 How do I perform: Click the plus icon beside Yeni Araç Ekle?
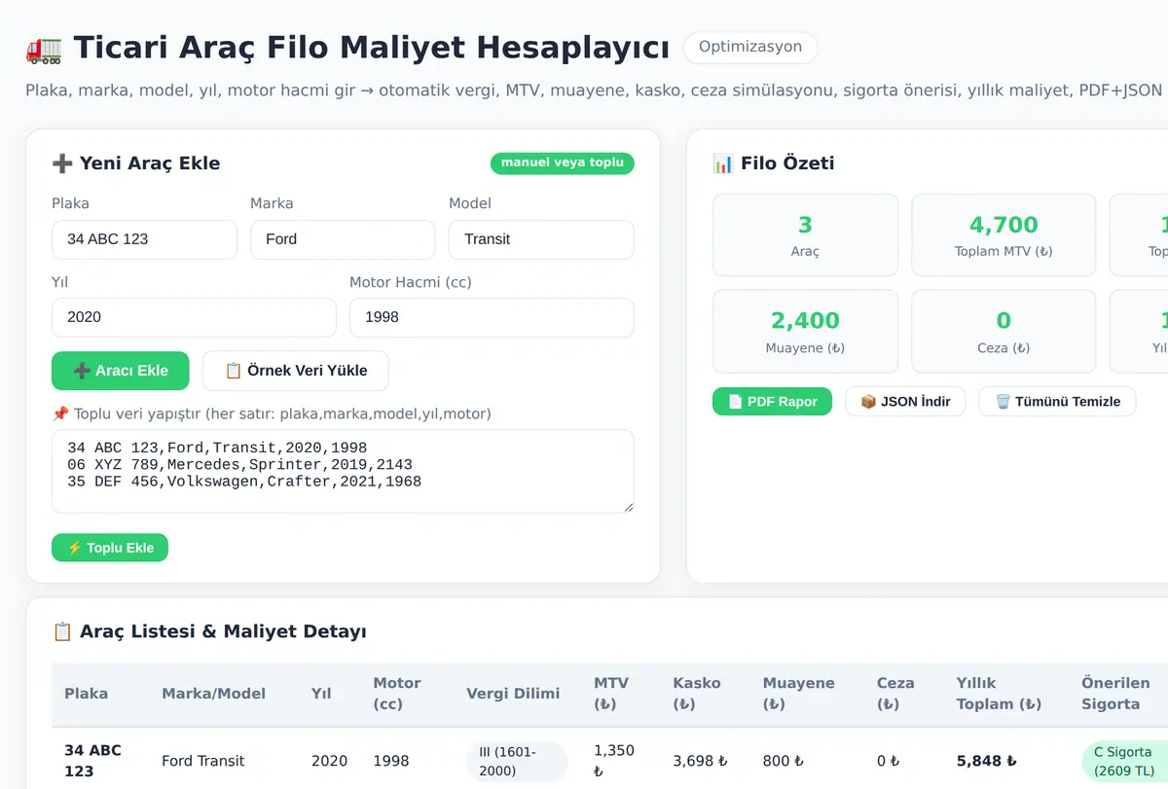[62, 163]
